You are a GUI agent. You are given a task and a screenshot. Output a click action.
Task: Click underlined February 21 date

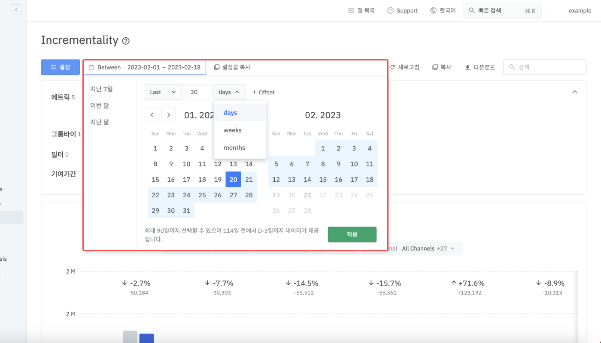[307, 196]
